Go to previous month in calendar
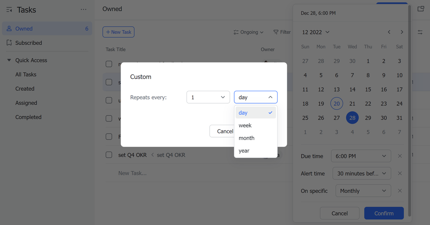430x225 pixels. (389, 32)
